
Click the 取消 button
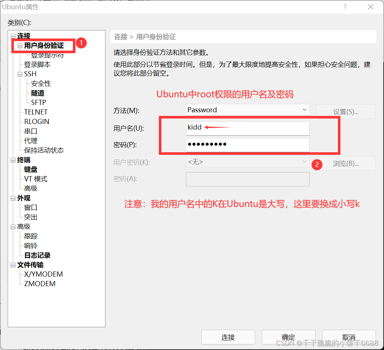[x=349, y=337]
